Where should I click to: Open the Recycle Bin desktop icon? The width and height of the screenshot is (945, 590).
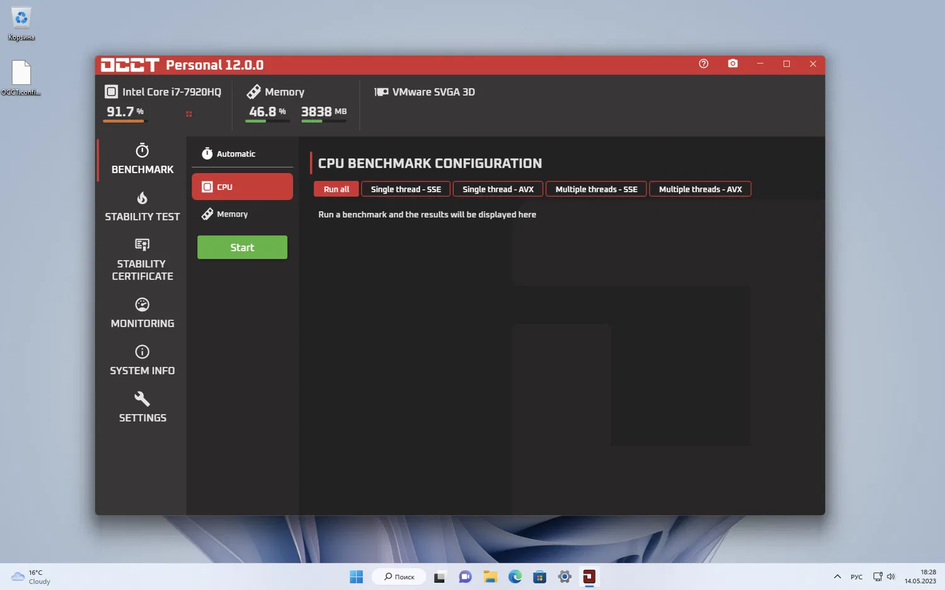point(21,25)
